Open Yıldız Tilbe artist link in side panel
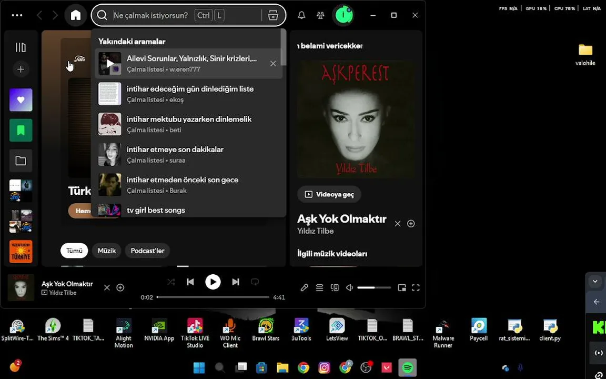 click(316, 231)
